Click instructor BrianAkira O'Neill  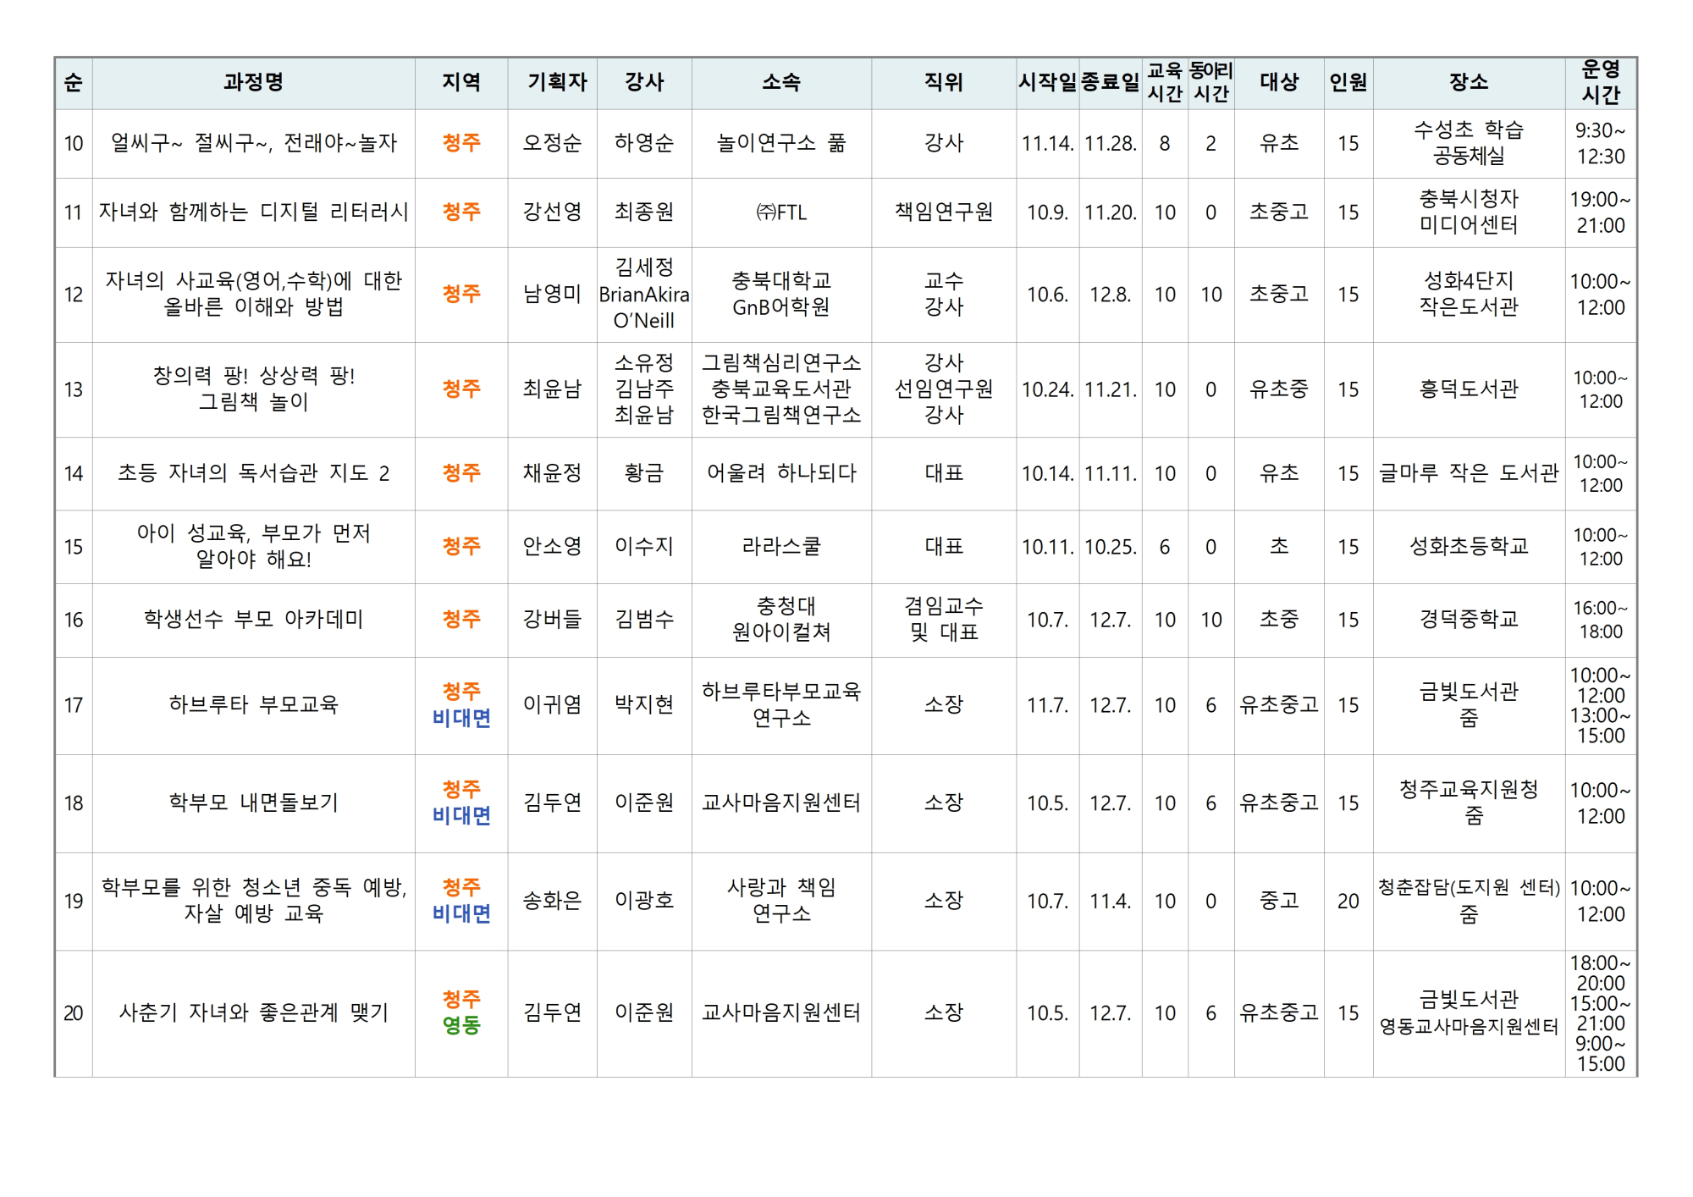[x=644, y=307]
